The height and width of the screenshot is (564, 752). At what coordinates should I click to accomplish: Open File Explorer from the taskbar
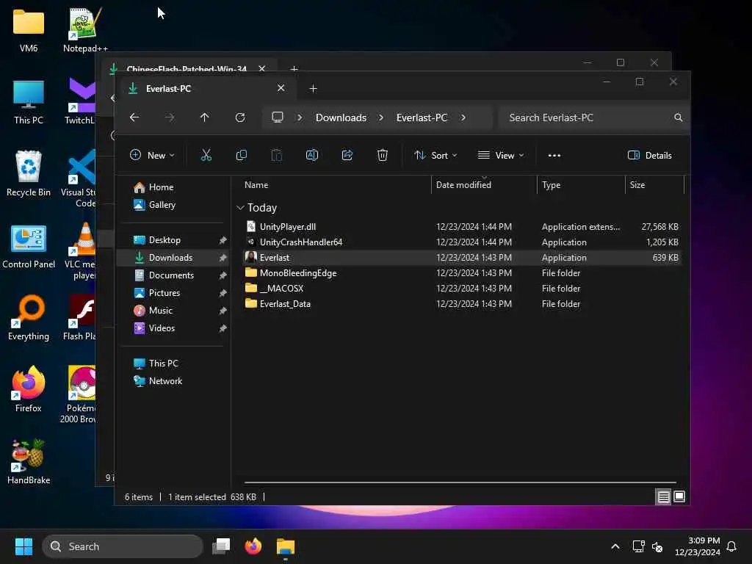tap(286, 546)
